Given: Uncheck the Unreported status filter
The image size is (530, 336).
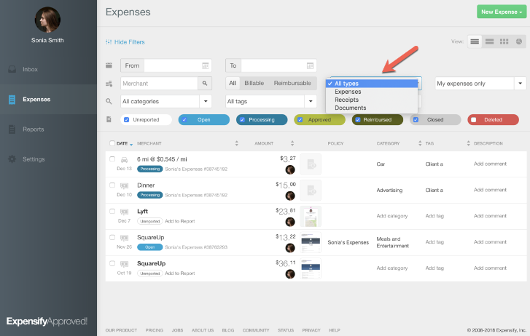Looking at the screenshot, I should (126, 120).
